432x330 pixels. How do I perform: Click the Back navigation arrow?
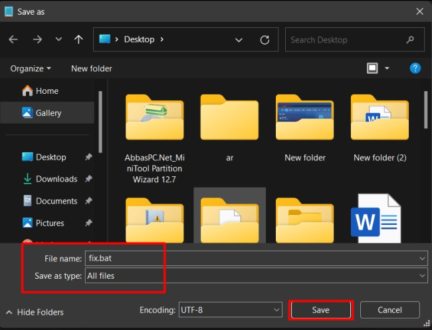pos(14,40)
